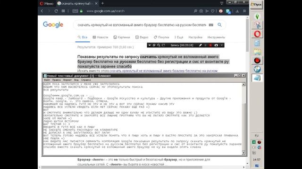Open Opera Speed Dial grid icon
This screenshot has width=302, height=169.
pos(63,11)
